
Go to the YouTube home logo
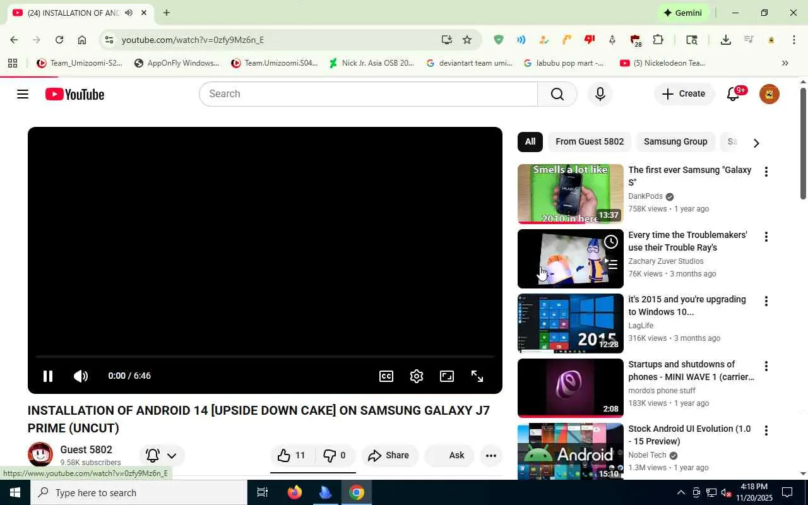click(x=74, y=94)
